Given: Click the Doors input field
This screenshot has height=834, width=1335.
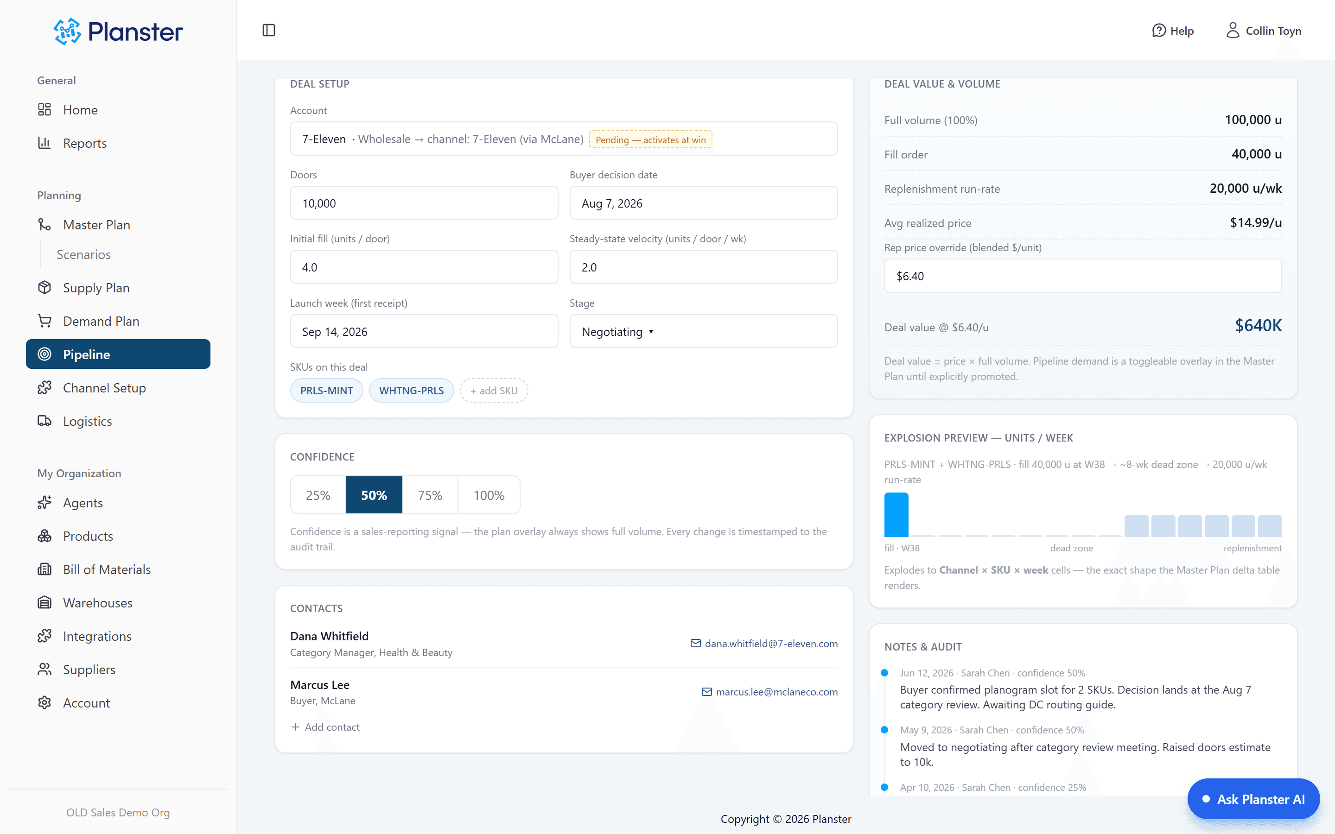Looking at the screenshot, I should pos(424,203).
